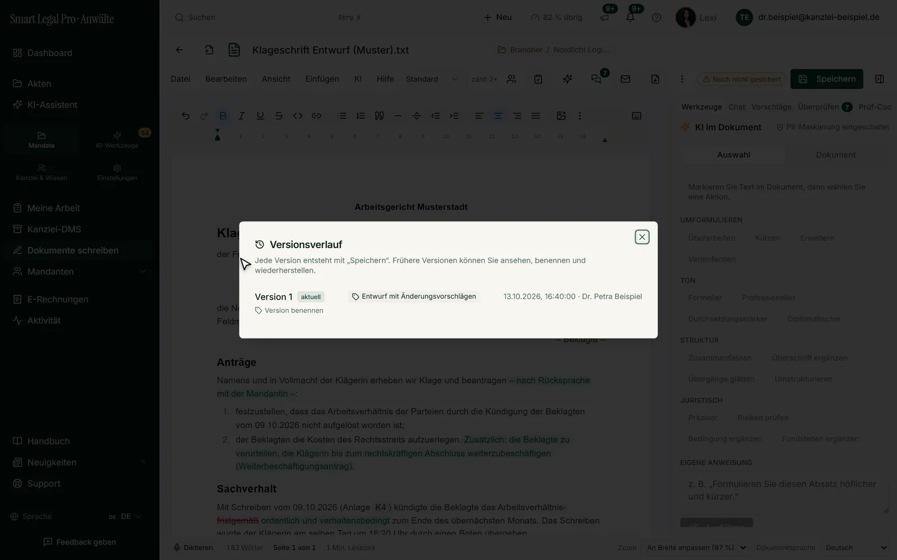The width and height of the screenshot is (897, 560).
Task: Toggle inline code formatting
Action: tap(298, 116)
